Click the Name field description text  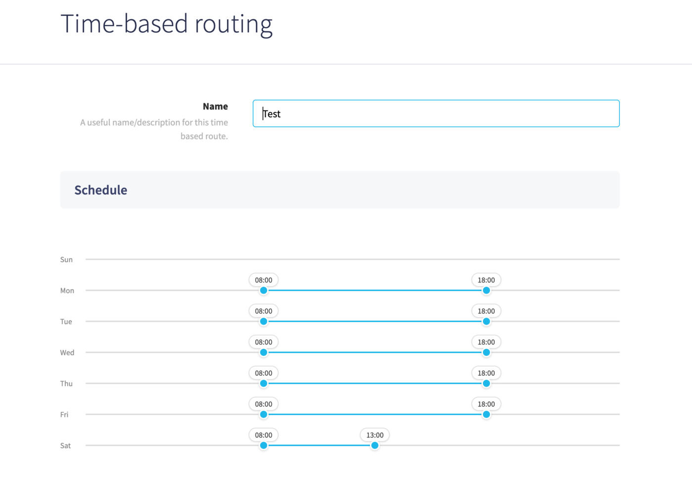coord(154,129)
